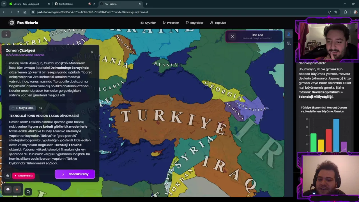
Task: View site information icon in address bar
Action: 33,12
